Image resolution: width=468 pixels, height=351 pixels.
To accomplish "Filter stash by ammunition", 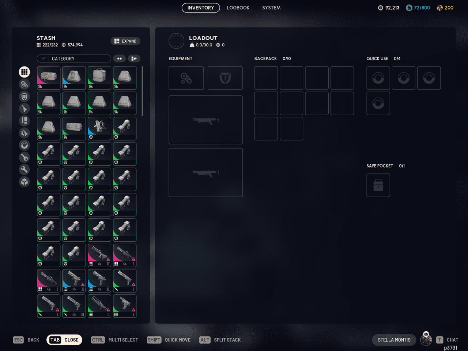I will 24,121.
